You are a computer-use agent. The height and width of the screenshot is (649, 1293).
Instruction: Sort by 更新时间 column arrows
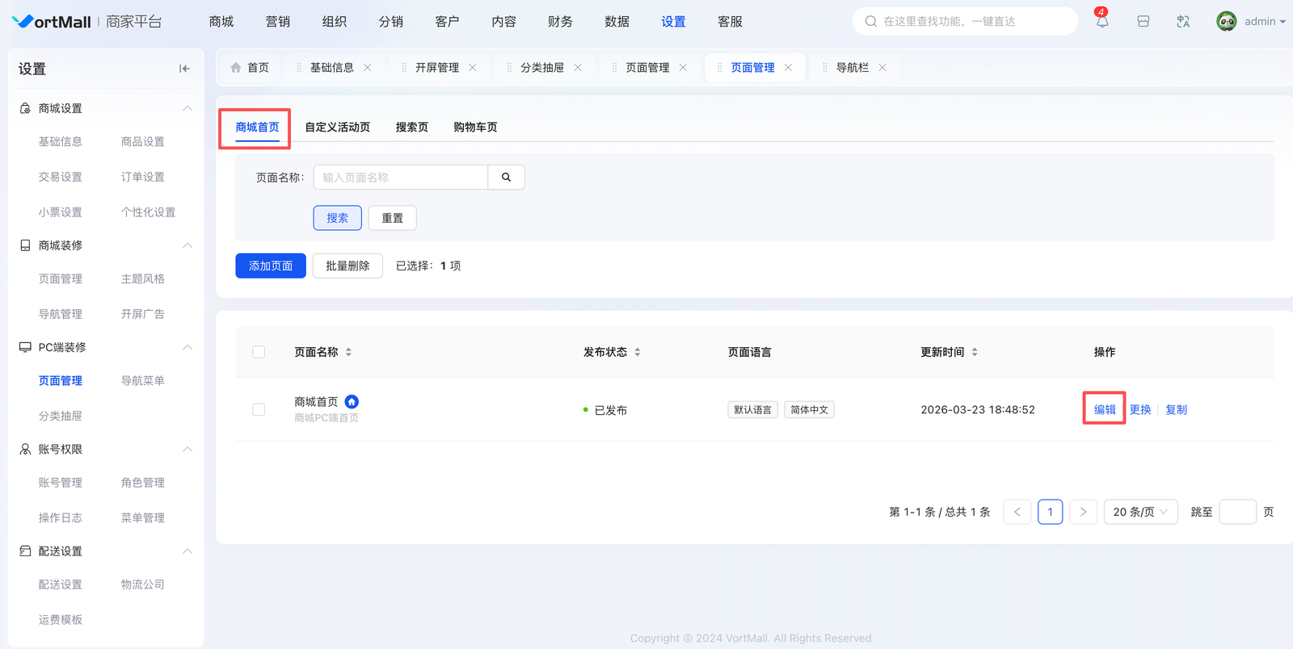click(x=975, y=352)
